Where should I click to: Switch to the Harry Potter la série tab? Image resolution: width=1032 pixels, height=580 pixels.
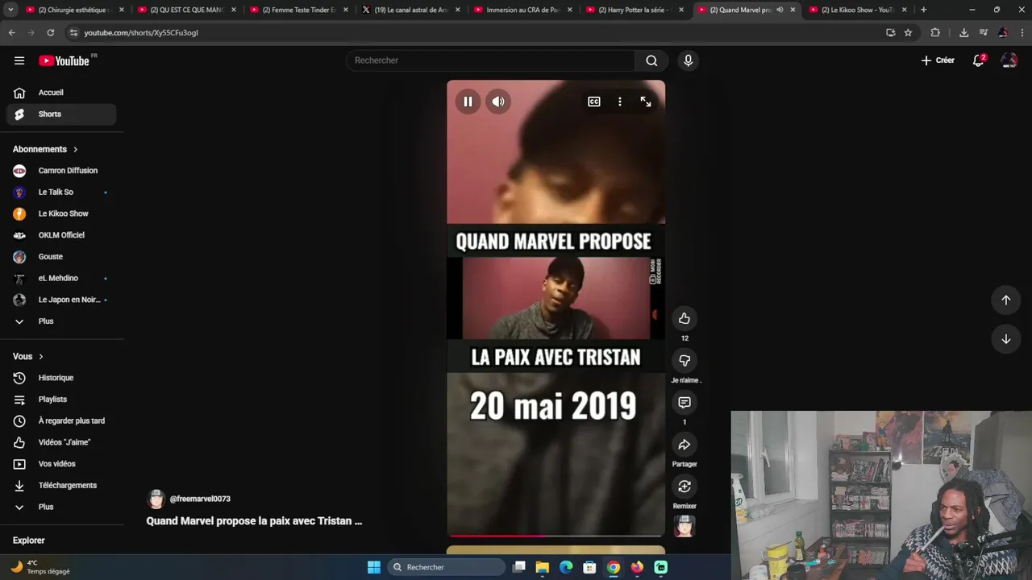click(x=634, y=10)
